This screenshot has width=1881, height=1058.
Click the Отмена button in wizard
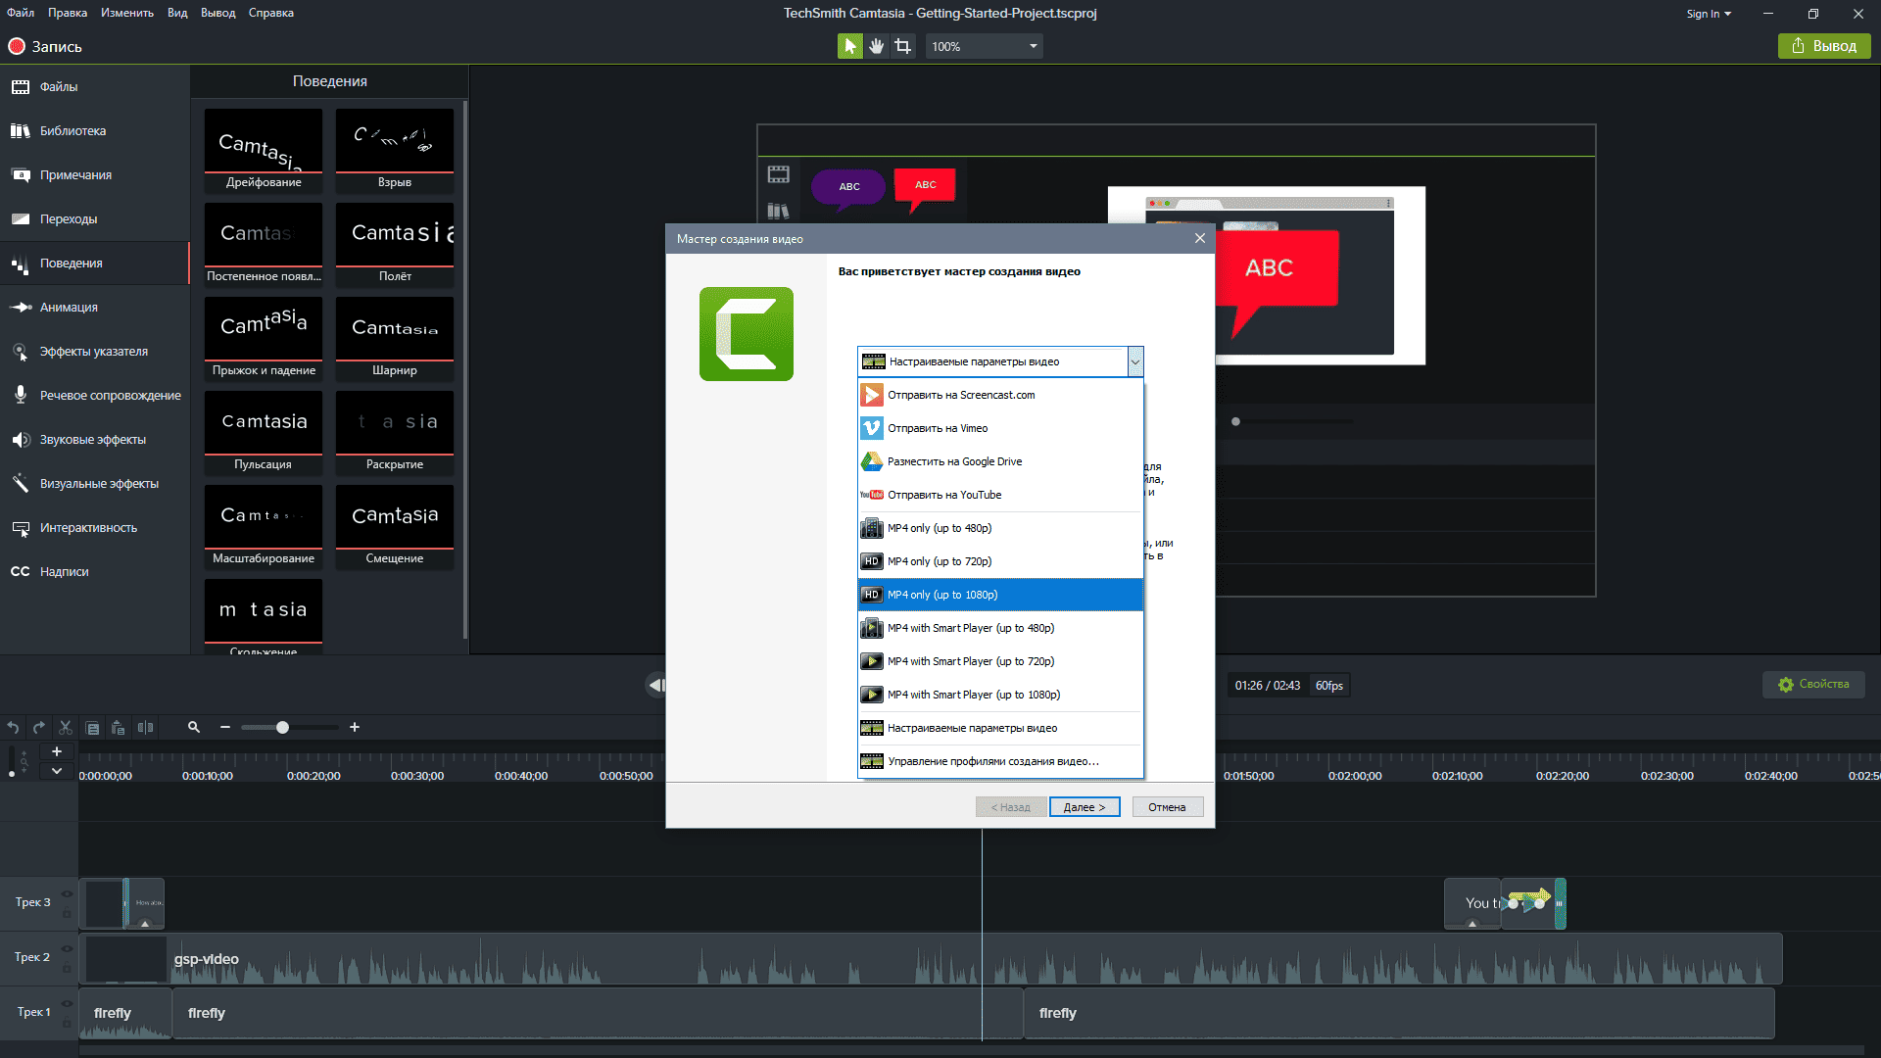[x=1167, y=807]
